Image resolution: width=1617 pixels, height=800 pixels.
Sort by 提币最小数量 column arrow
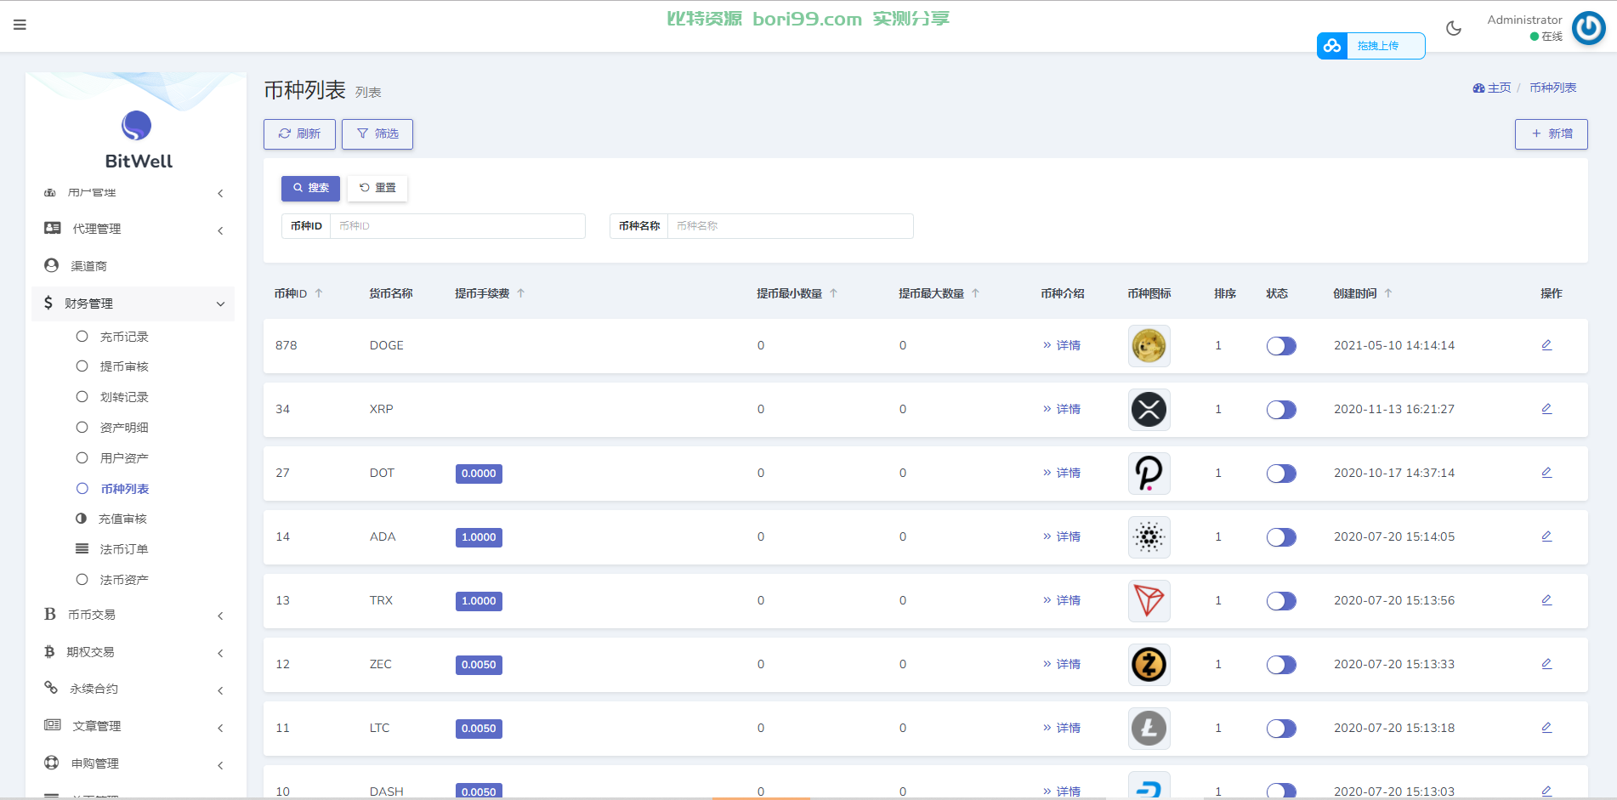[834, 293]
